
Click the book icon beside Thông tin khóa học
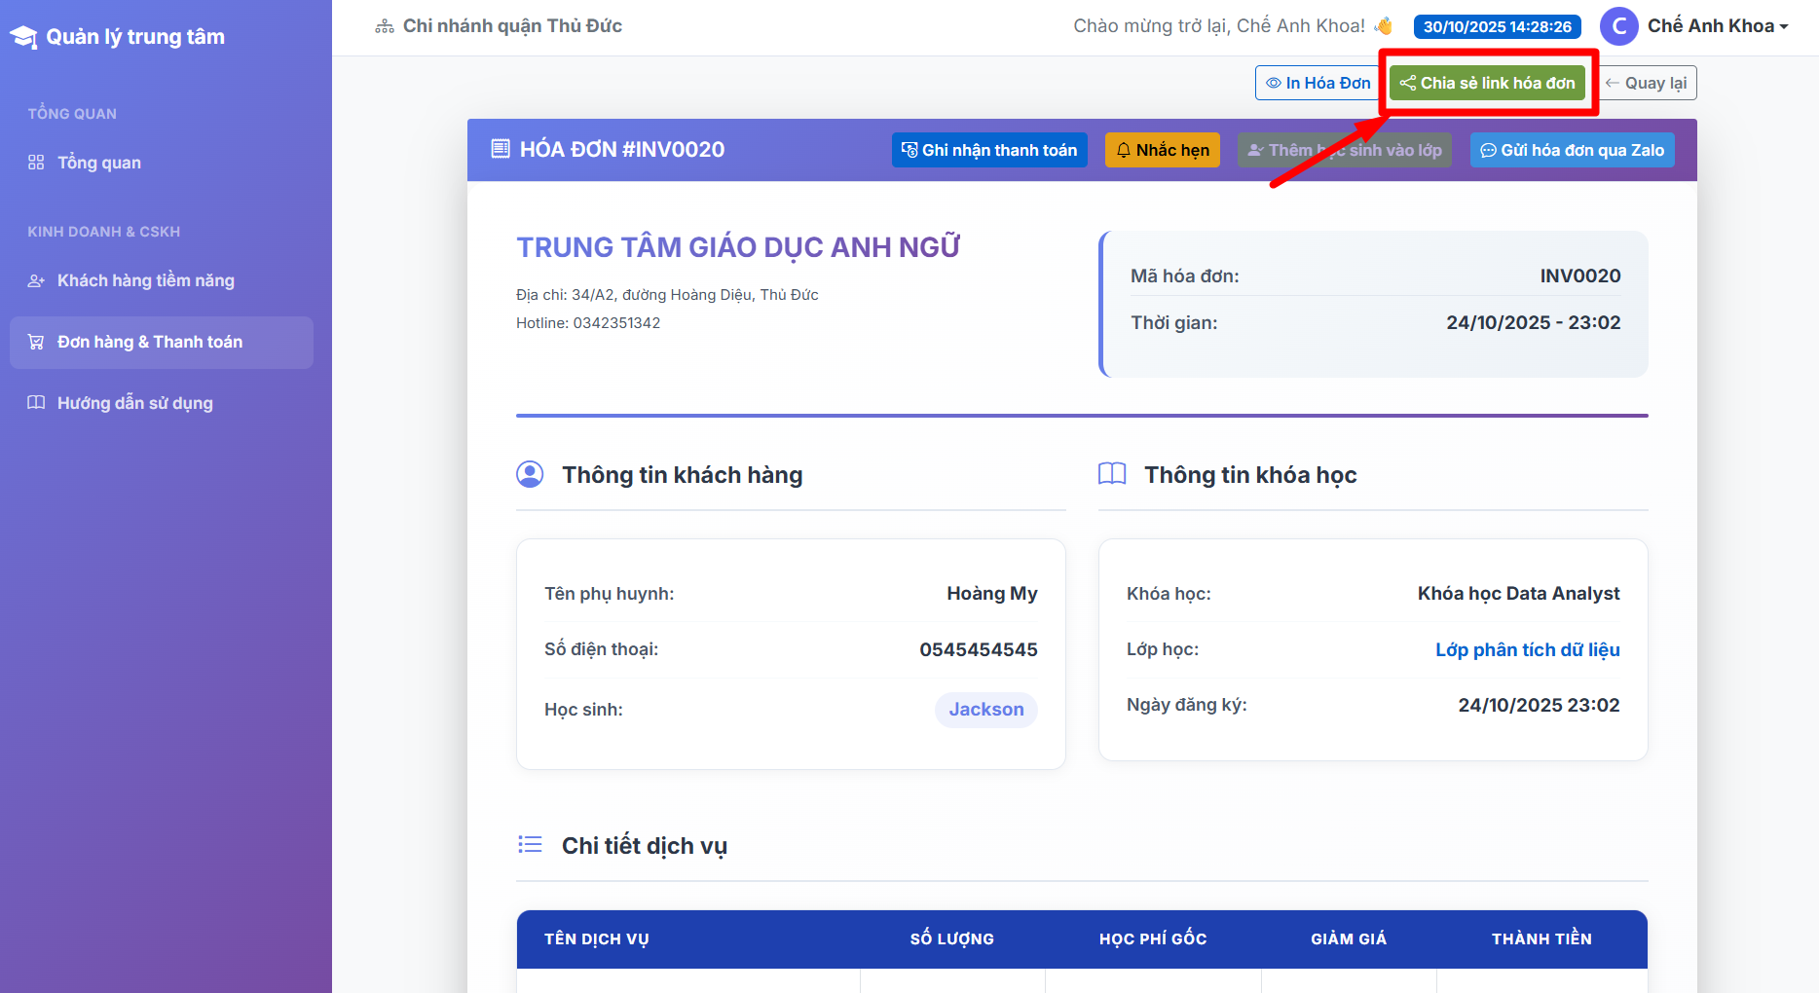1112,474
